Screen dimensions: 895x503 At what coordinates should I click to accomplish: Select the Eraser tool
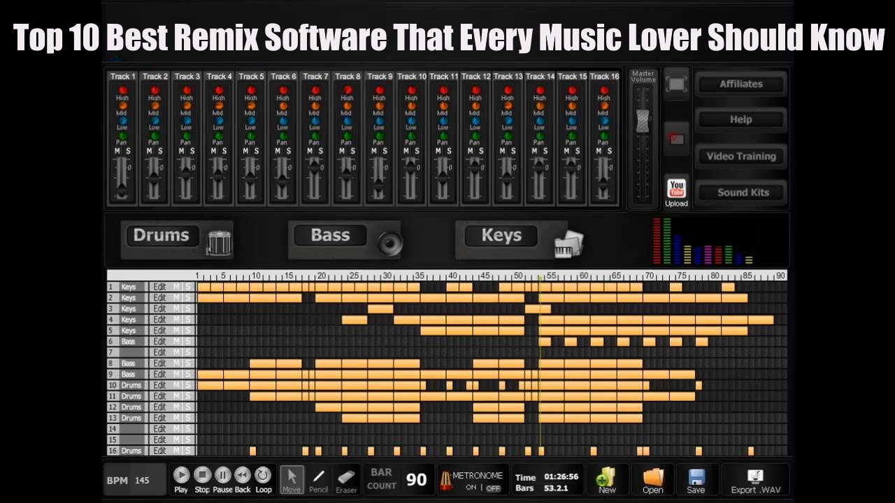pyautogui.click(x=346, y=479)
